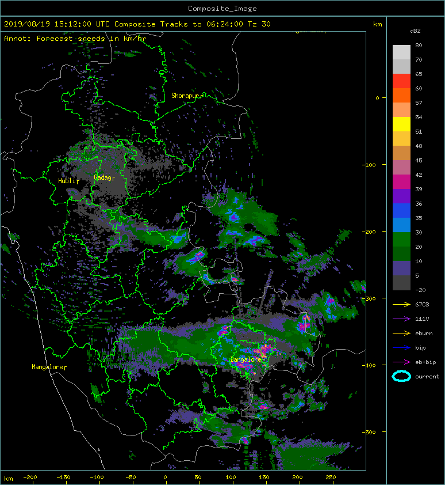This screenshot has width=445, height=485.
Task: Choose the slate blue 5-10 dBZ swatch
Action: [401, 268]
